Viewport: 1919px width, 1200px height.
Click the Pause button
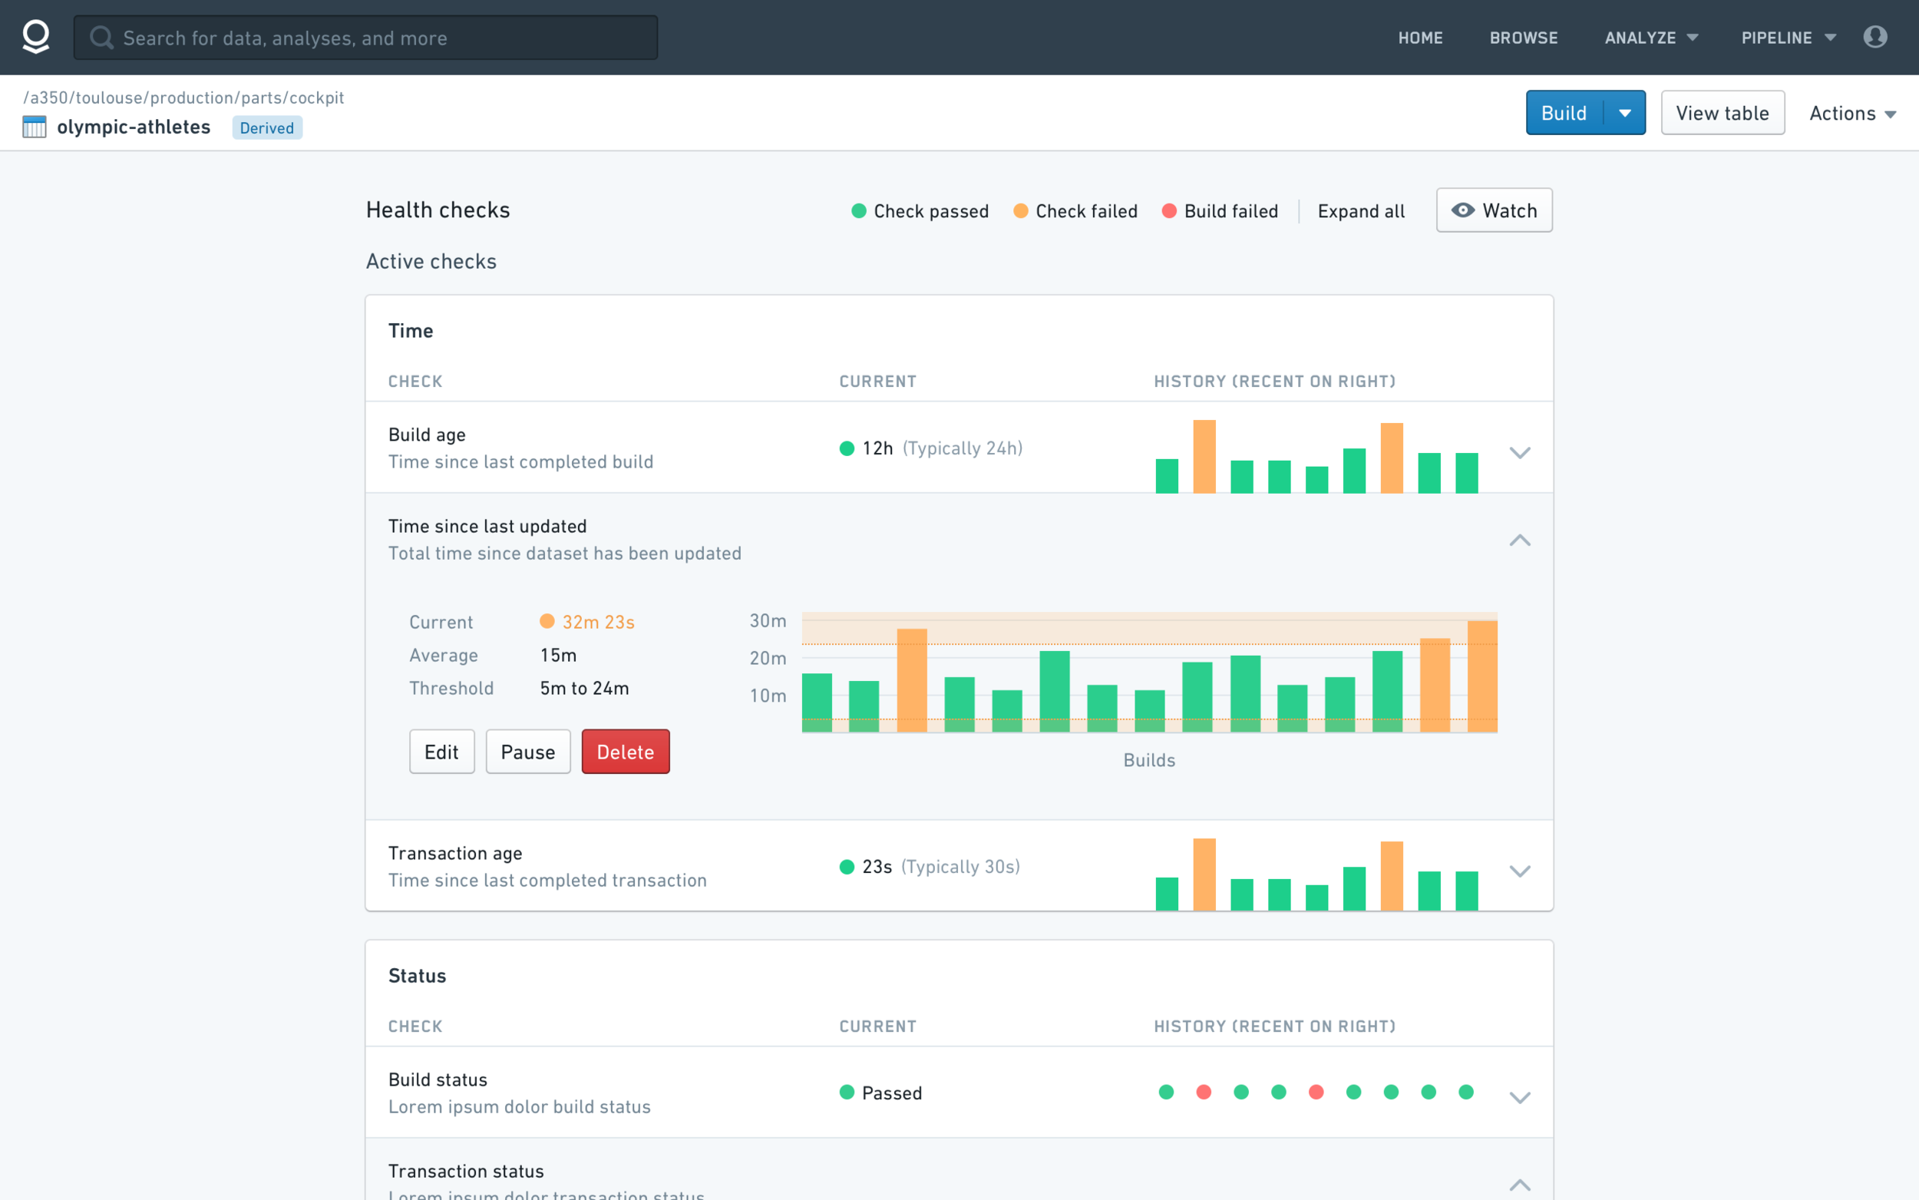click(x=527, y=752)
